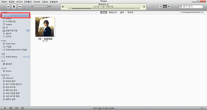Image resolution: width=207 pixels, height=110 pixels.
Task: Open the 보기(V) menu
Action: 19,2
